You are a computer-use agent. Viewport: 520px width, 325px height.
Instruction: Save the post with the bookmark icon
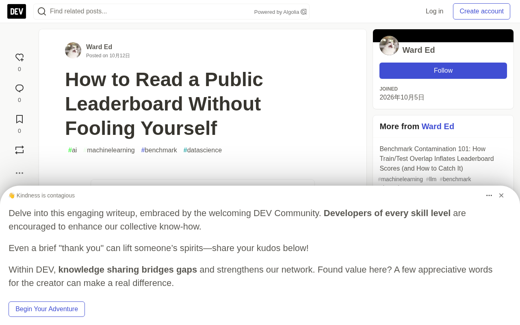[x=19, y=119]
